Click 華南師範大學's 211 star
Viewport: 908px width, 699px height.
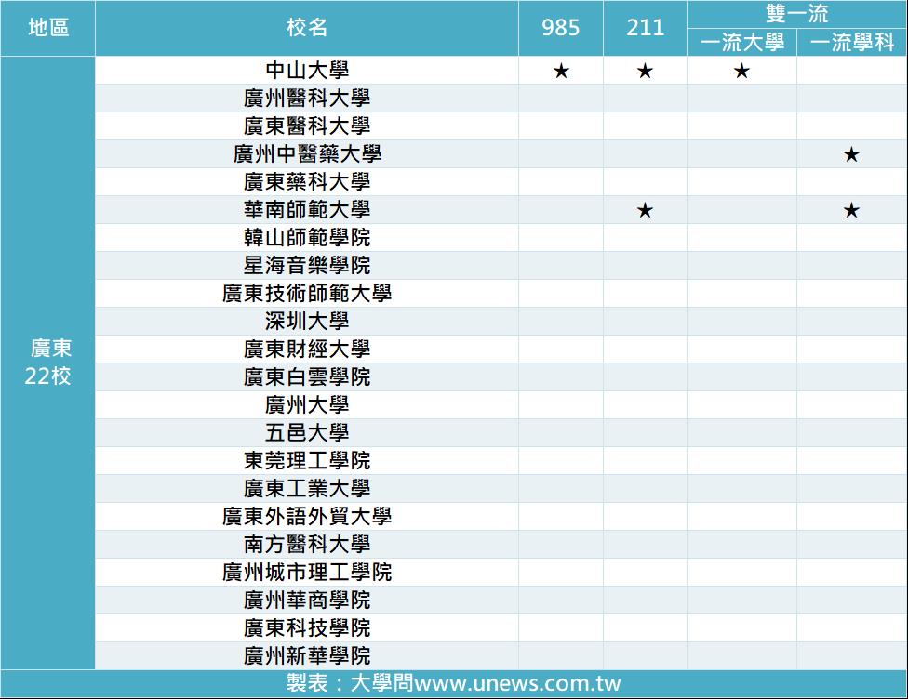645,210
